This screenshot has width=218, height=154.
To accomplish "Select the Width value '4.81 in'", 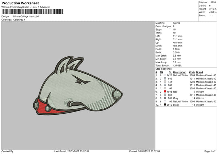I will pos(213,12).
